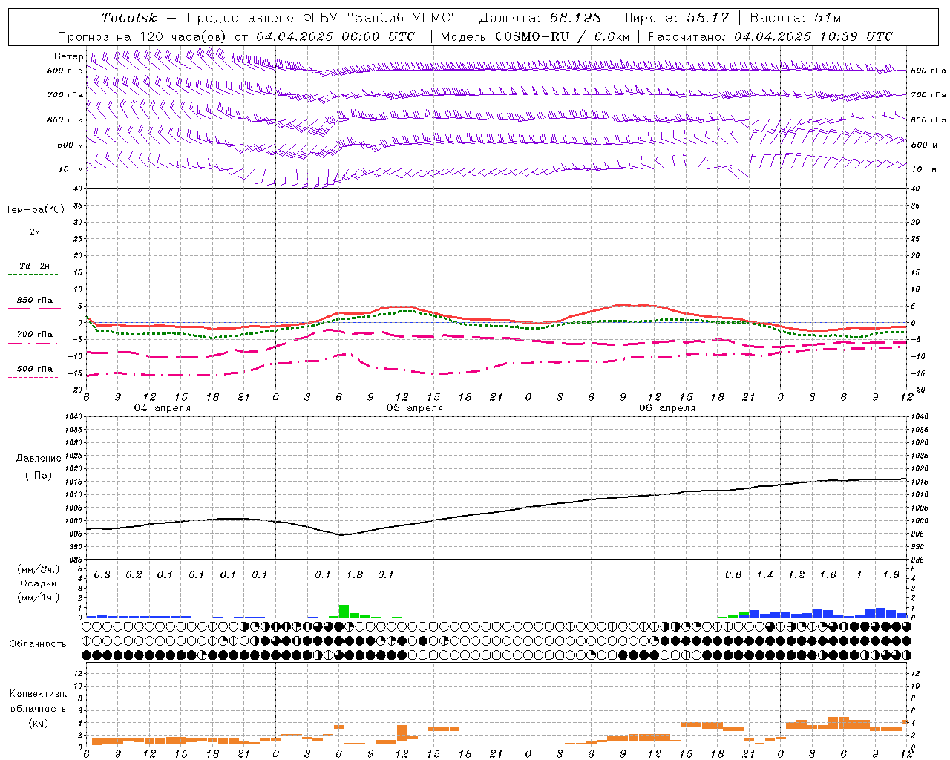
Task: Click the 'Широта: 58.17' latitude value
Action: (675, 18)
